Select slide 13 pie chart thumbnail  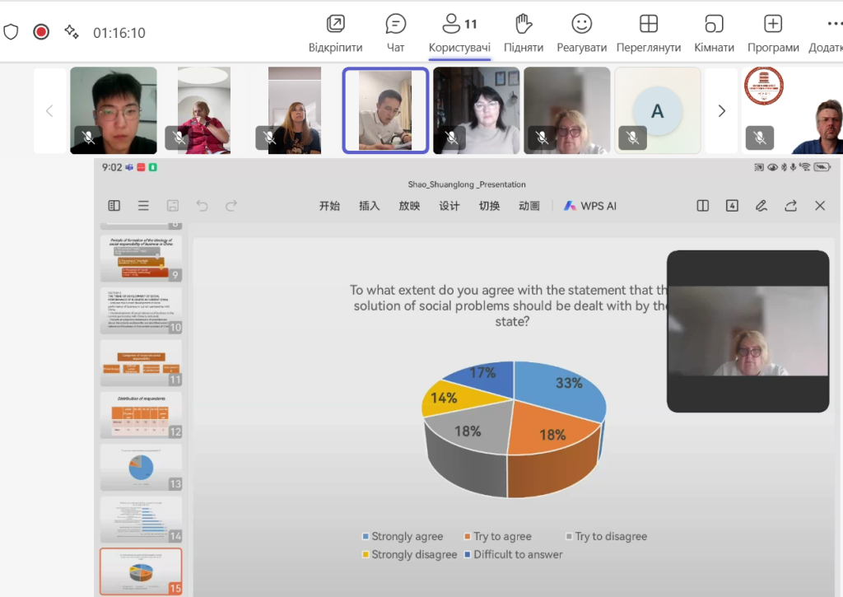[141, 468]
